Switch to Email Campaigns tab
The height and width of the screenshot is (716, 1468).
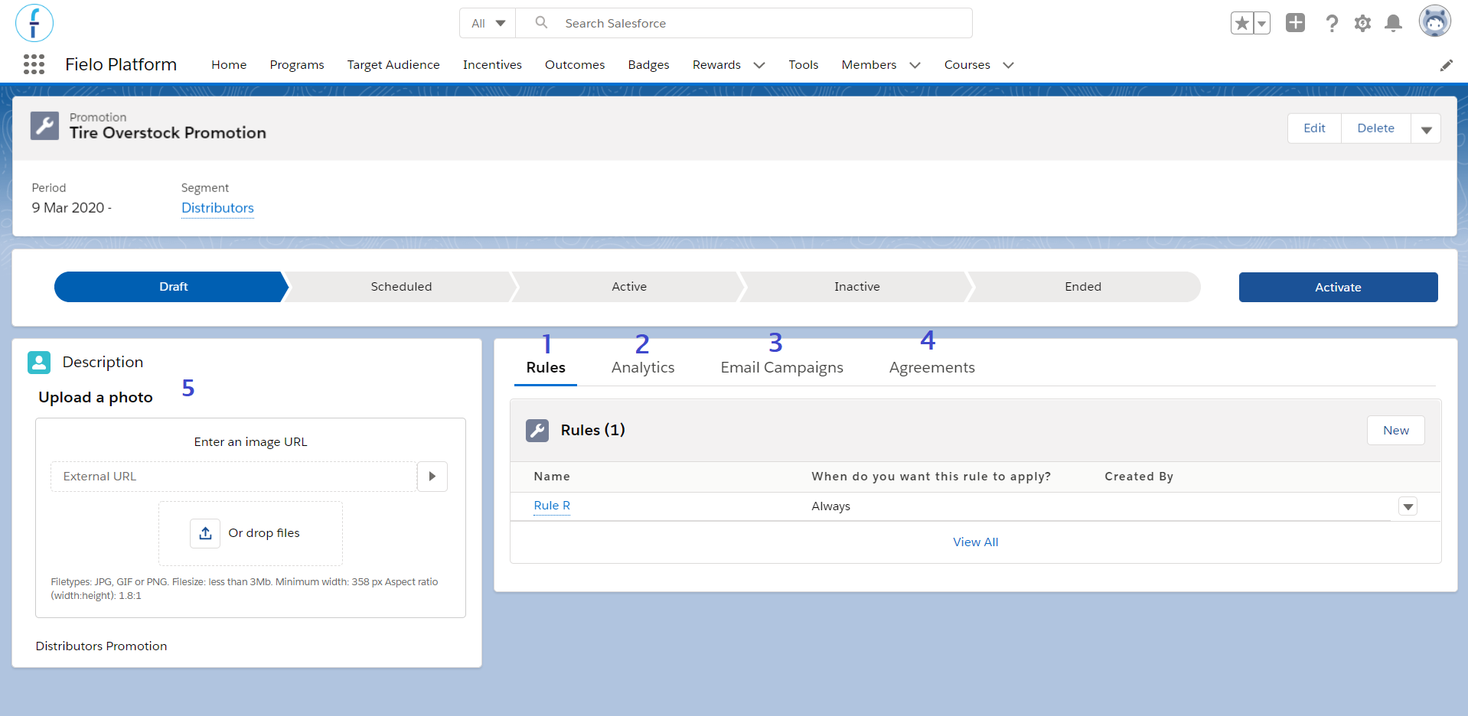[x=781, y=368]
